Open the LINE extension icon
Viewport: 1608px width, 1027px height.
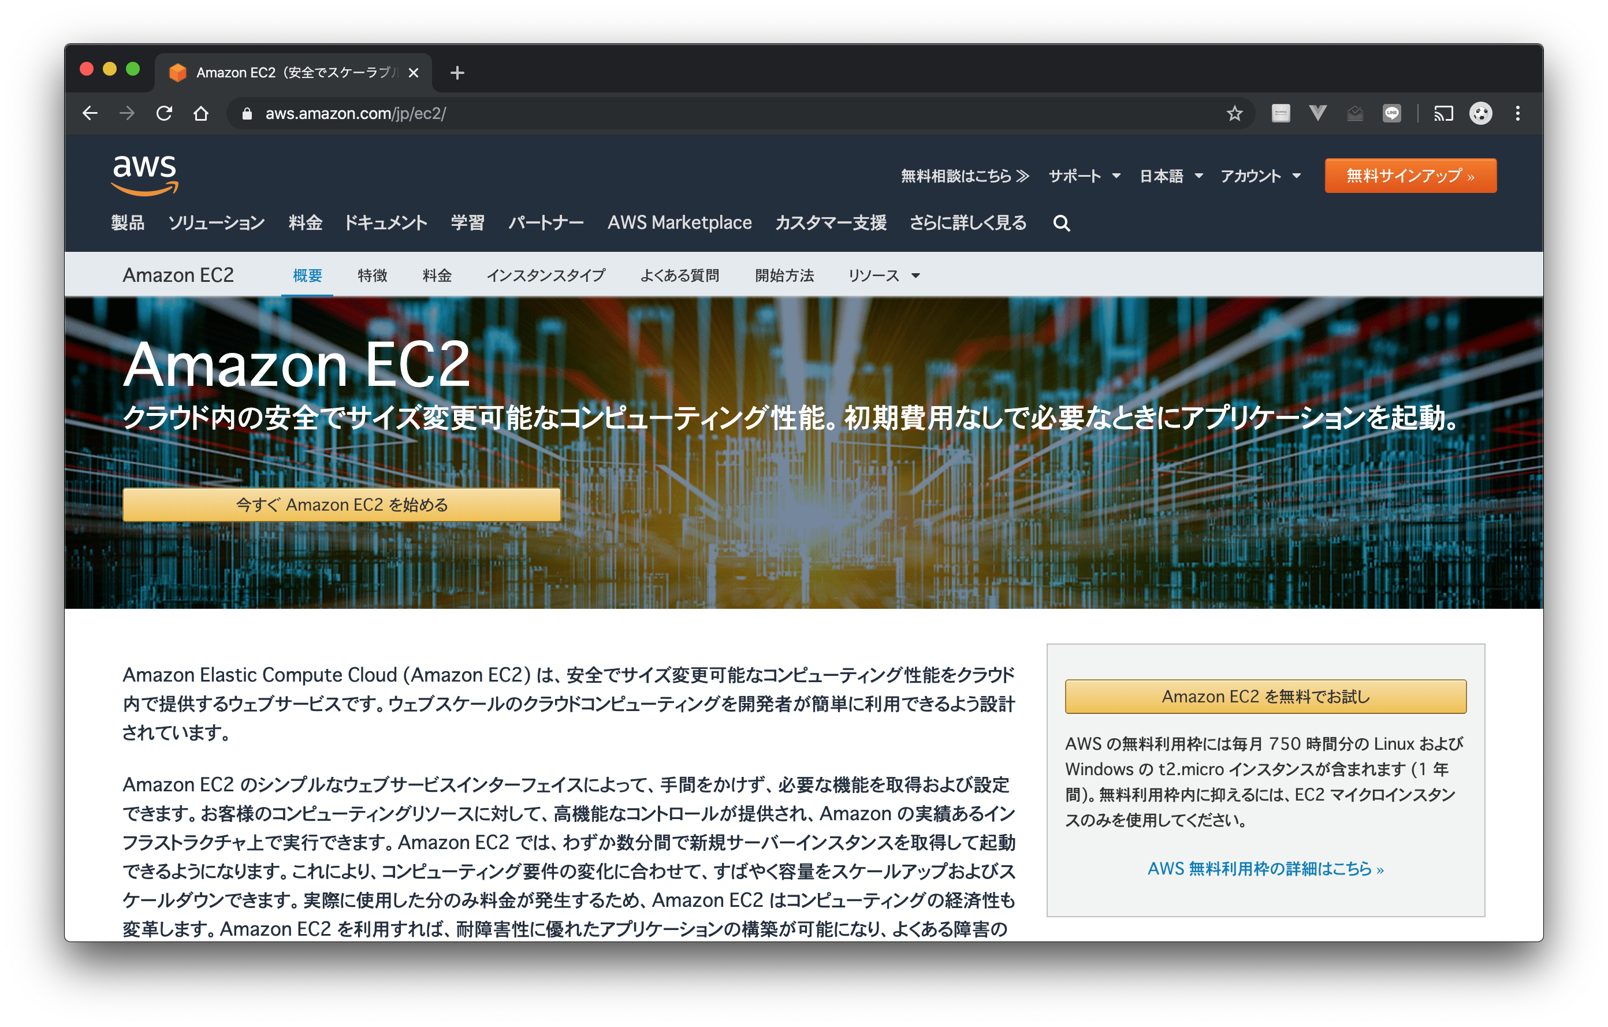click(x=1391, y=114)
